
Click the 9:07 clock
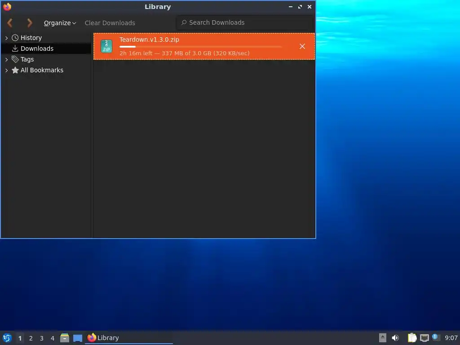[x=451, y=338]
